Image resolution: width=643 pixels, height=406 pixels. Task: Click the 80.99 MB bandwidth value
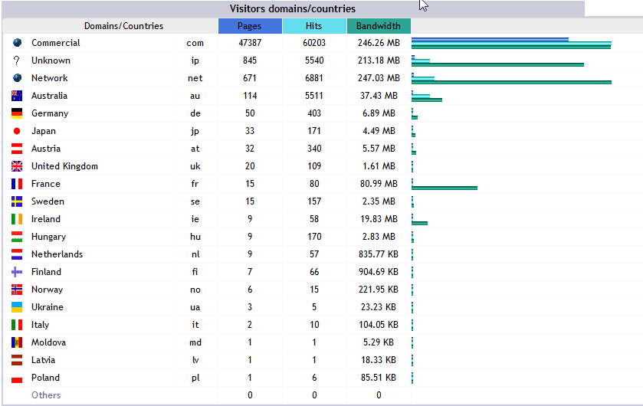pos(379,184)
